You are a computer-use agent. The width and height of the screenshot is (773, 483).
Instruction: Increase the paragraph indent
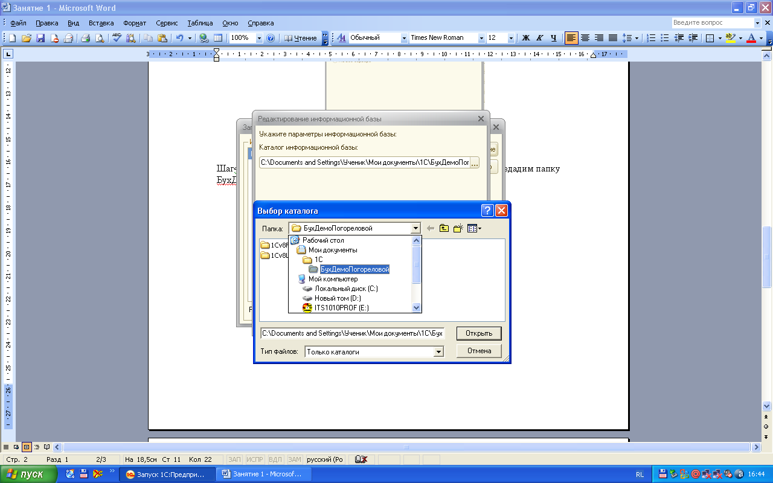pyautogui.click(x=693, y=38)
